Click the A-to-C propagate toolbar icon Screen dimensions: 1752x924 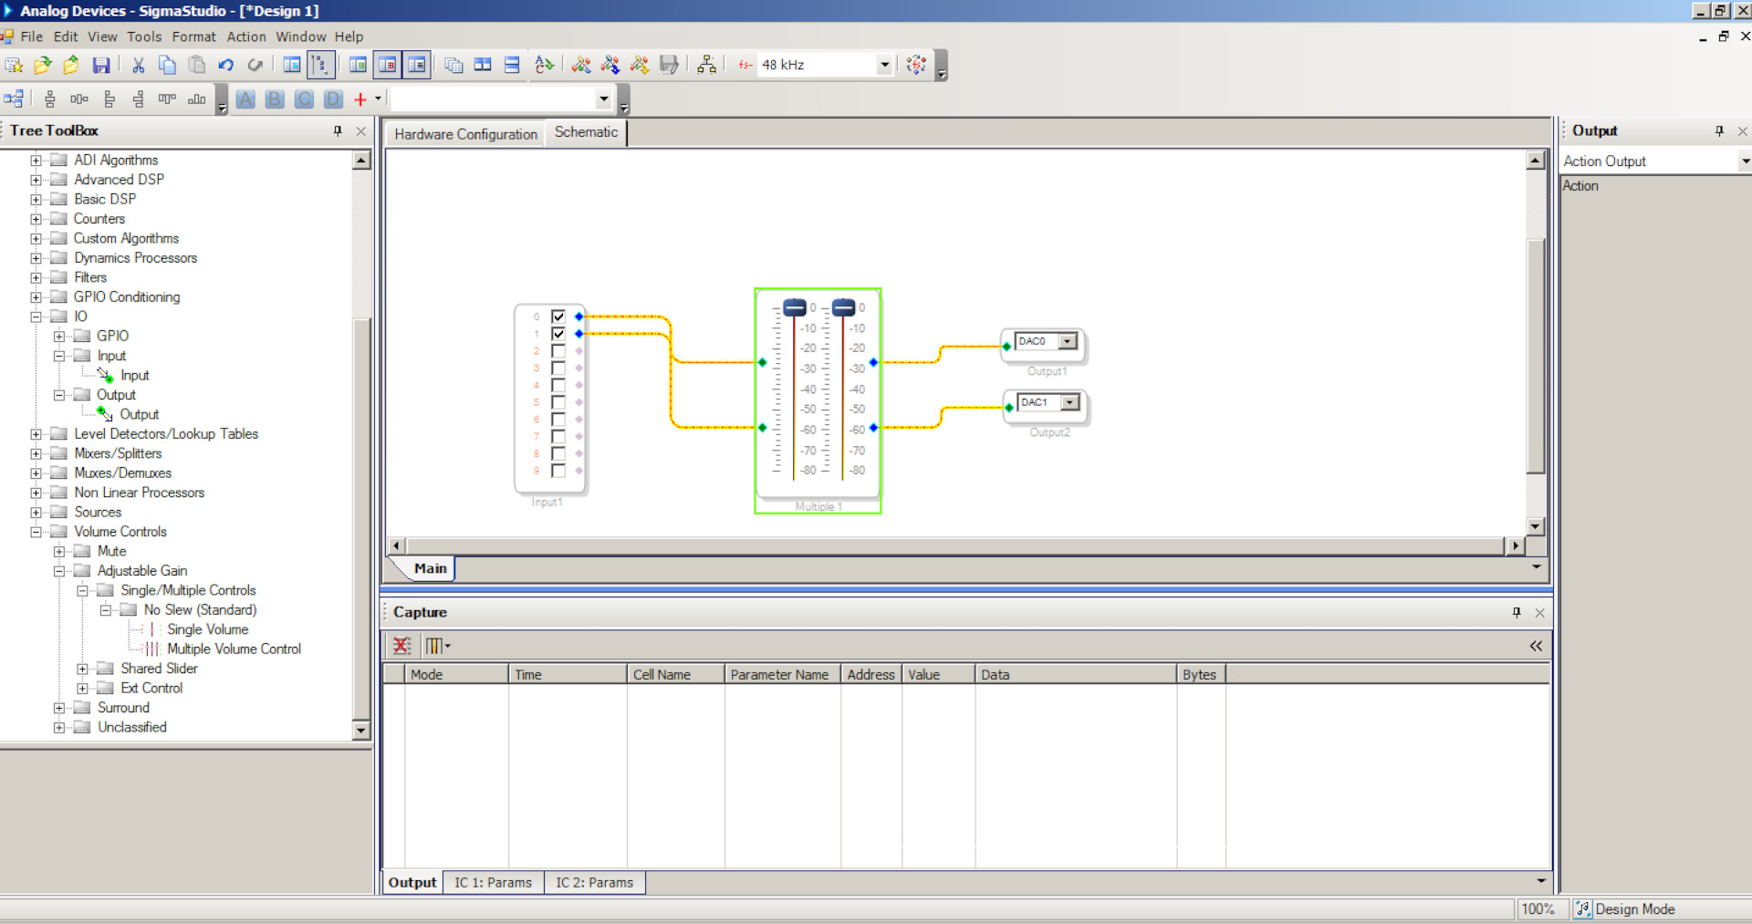click(x=544, y=65)
